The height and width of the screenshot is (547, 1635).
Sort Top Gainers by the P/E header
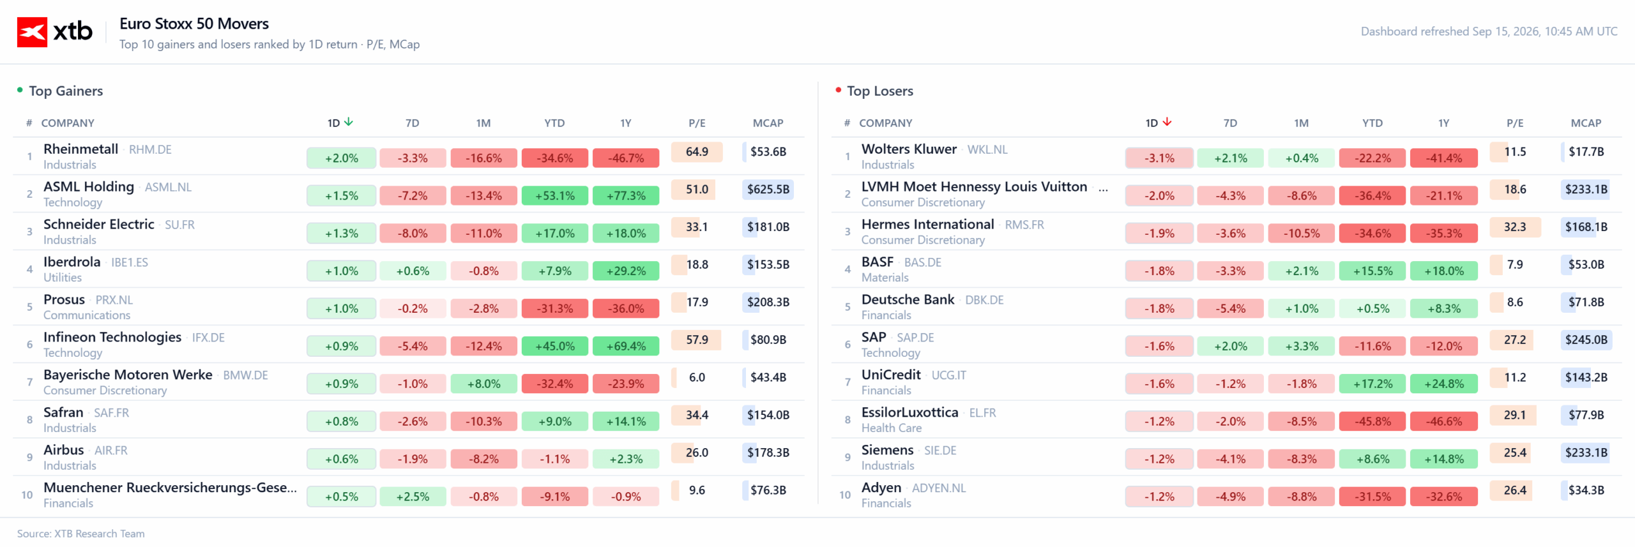coord(697,123)
